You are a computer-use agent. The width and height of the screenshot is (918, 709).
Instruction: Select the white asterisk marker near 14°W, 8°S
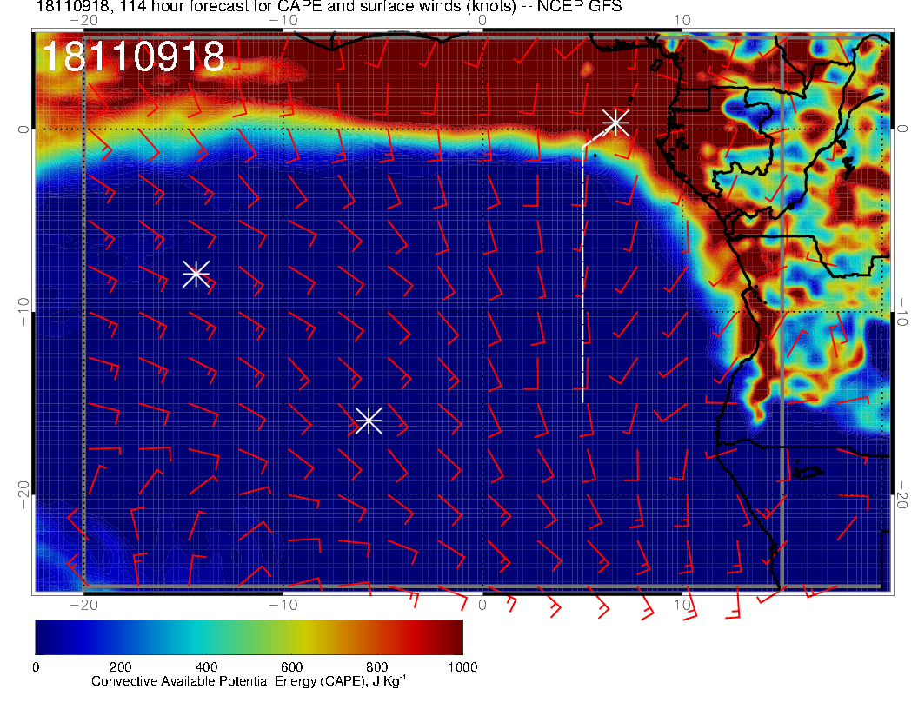(x=196, y=274)
